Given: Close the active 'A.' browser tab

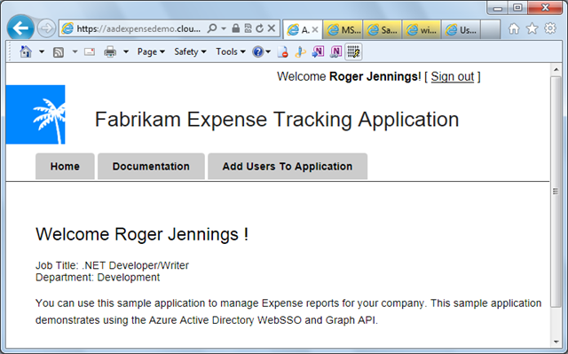Looking at the screenshot, I should (x=315, y=29).
